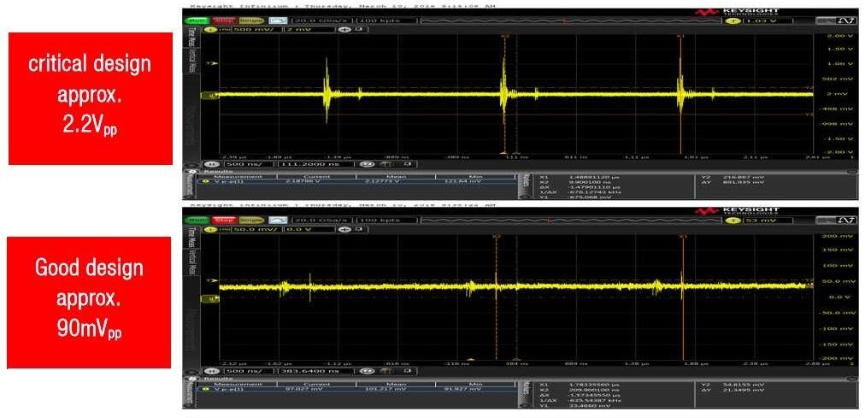Viewport: 865px width, 418px height.
Task: Click Run button in bottom oscilloscope
Action: click(x=197, y=221)
